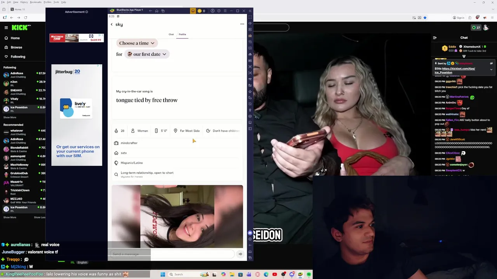The width and height of the screenshot is (497, 279).
Task: Open Spotify from the taskbar
Action: 309,274
